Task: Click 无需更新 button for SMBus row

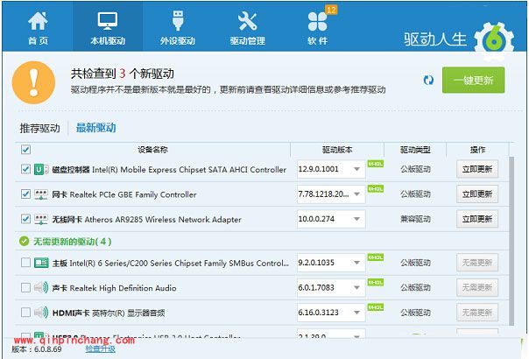Action: 477,263
